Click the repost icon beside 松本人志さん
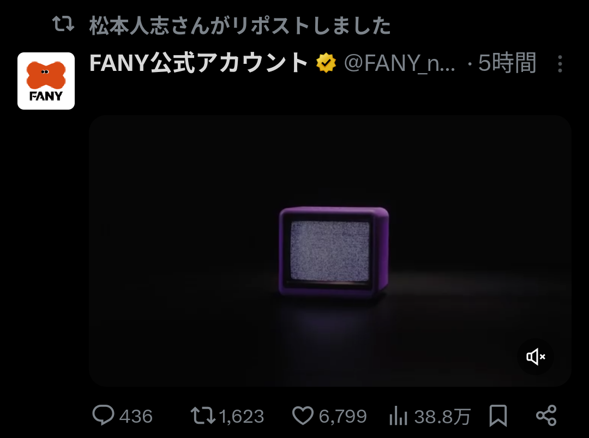This screenshot has width=589, height=438. (63, 24)
